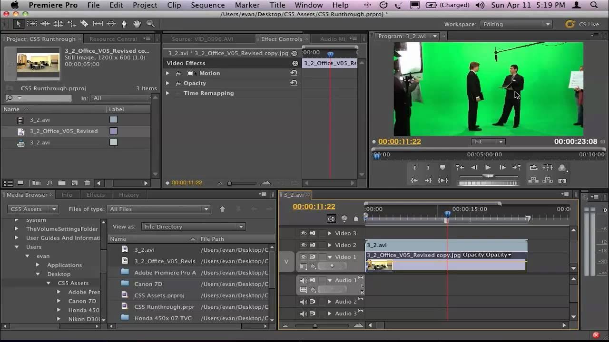Toggle Video 3 track output eye
Screen dimensions: 609x342
coord(303,233)
